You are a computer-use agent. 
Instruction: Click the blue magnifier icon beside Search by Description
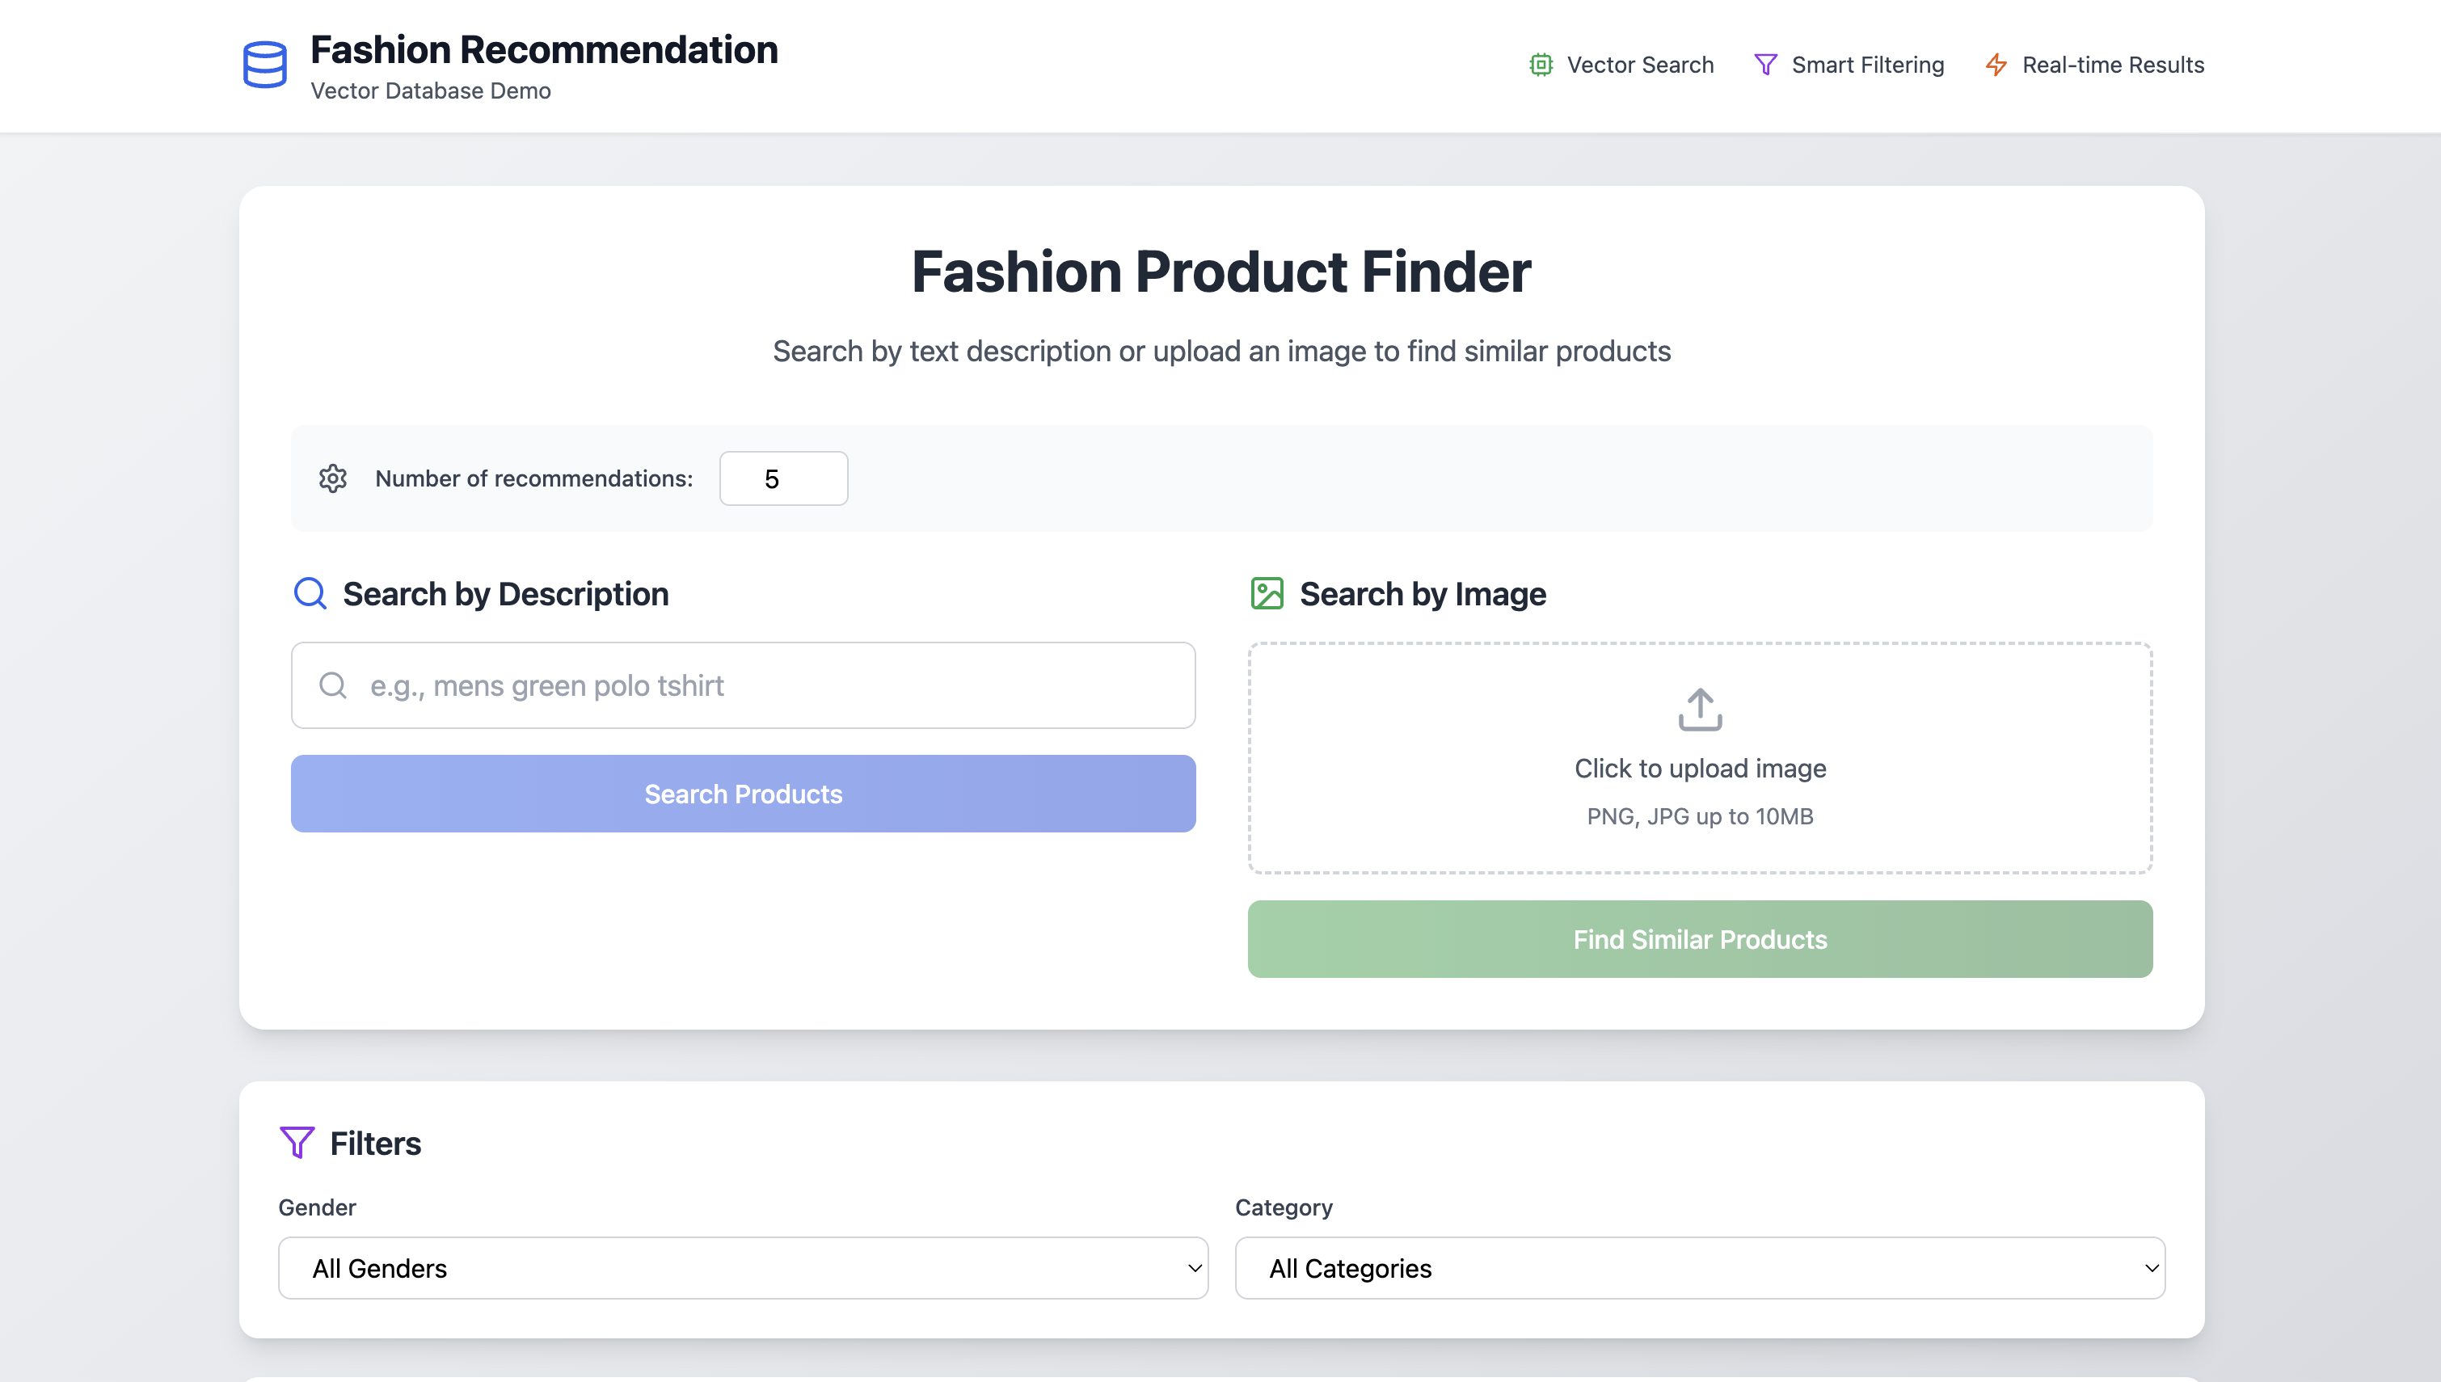[310, 593]
